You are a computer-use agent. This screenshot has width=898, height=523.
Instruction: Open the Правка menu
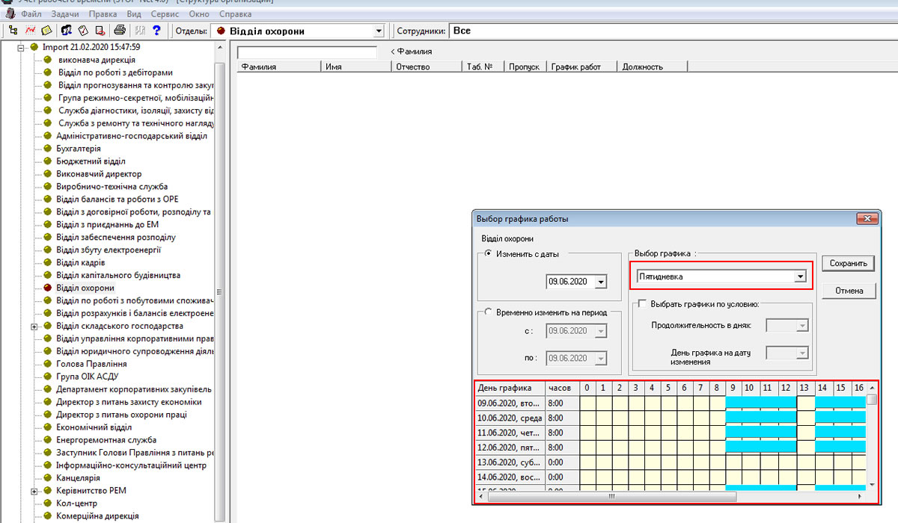(x=103, y=14)
